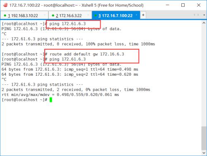Minimize the Xshell window

(167, 5)
